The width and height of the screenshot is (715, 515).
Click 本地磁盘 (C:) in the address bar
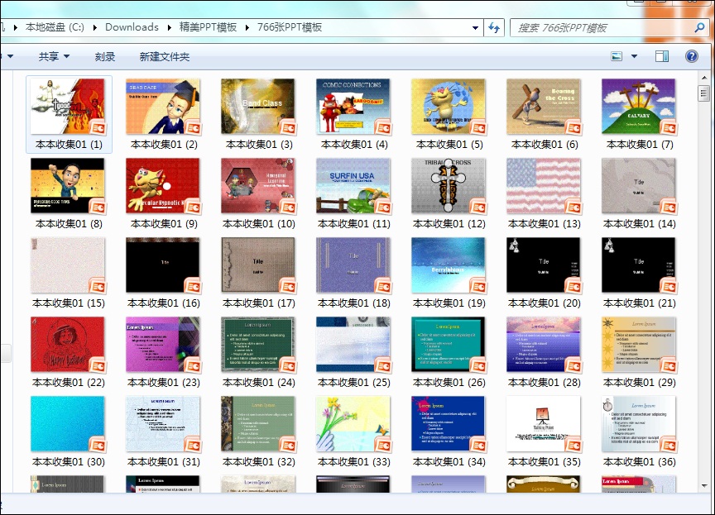click(55, 27)
